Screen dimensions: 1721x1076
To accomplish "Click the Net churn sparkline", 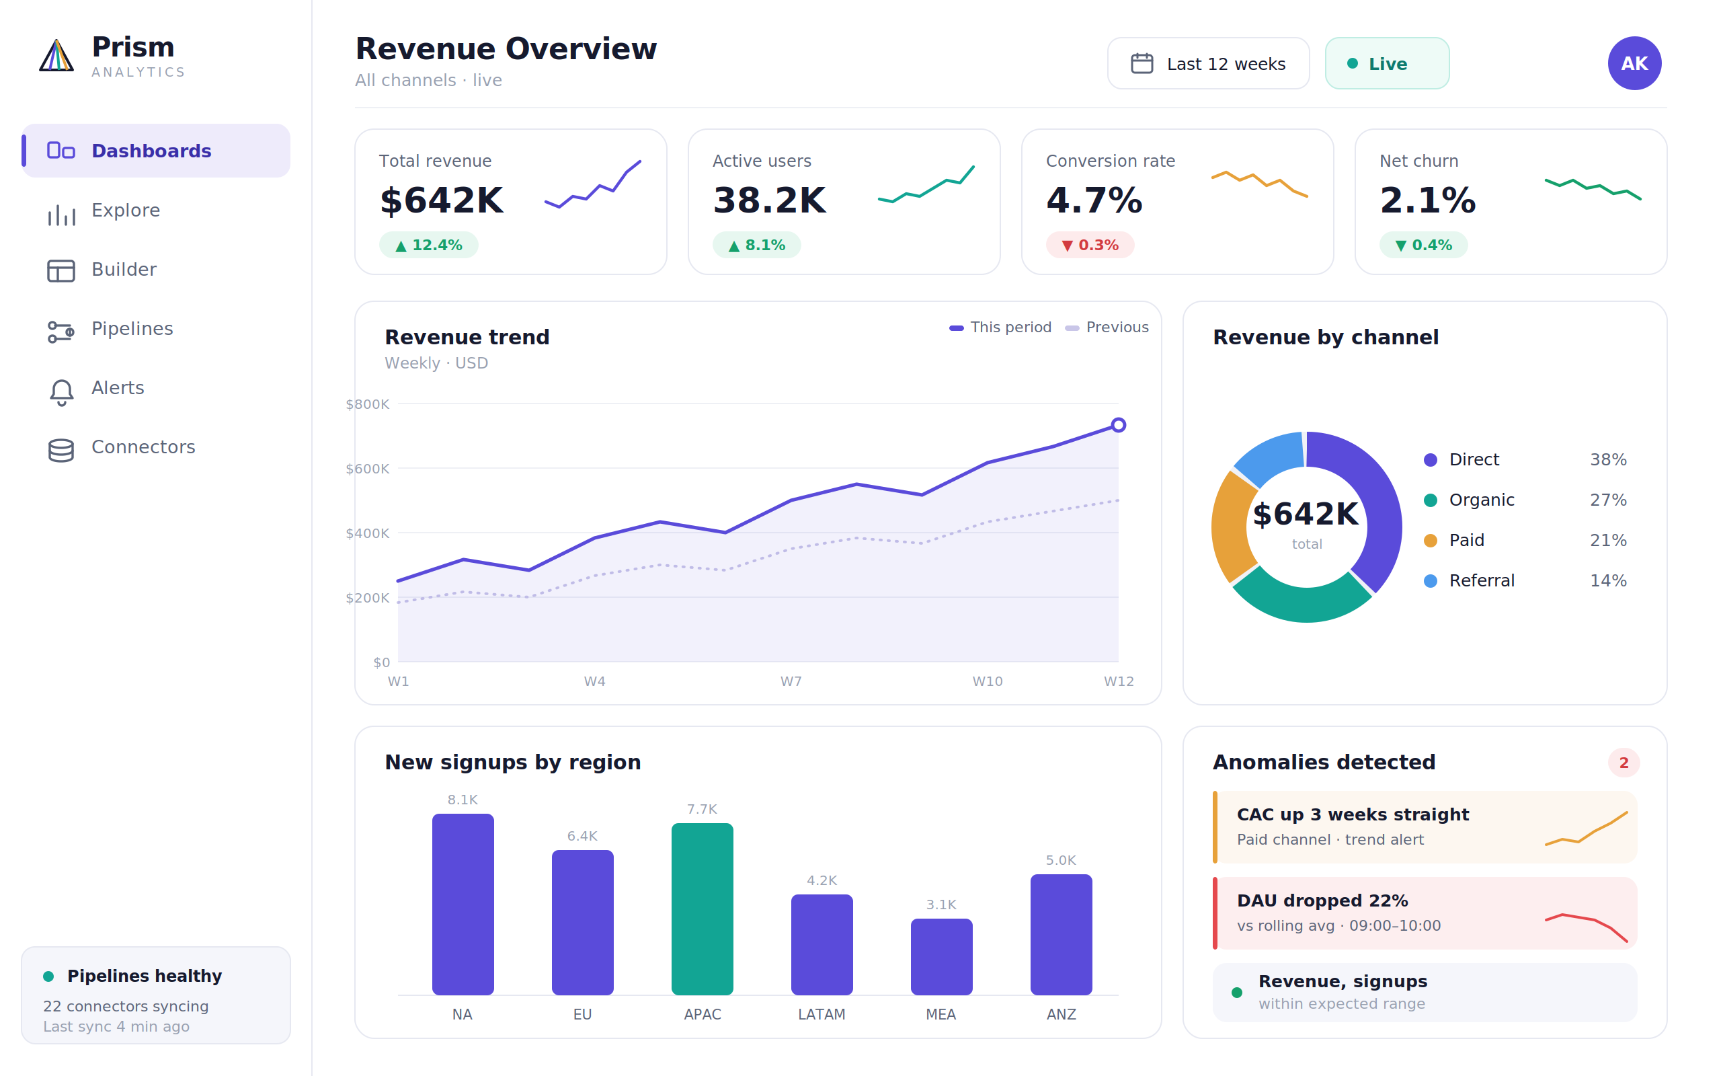I will [1593, 188].
